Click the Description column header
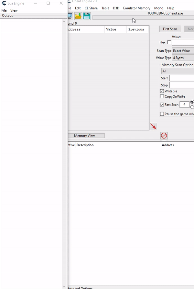 click(x=118, y=145)
